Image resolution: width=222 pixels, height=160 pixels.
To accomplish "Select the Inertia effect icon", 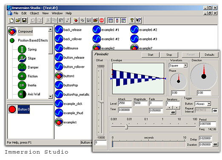I will click(22, 85).
